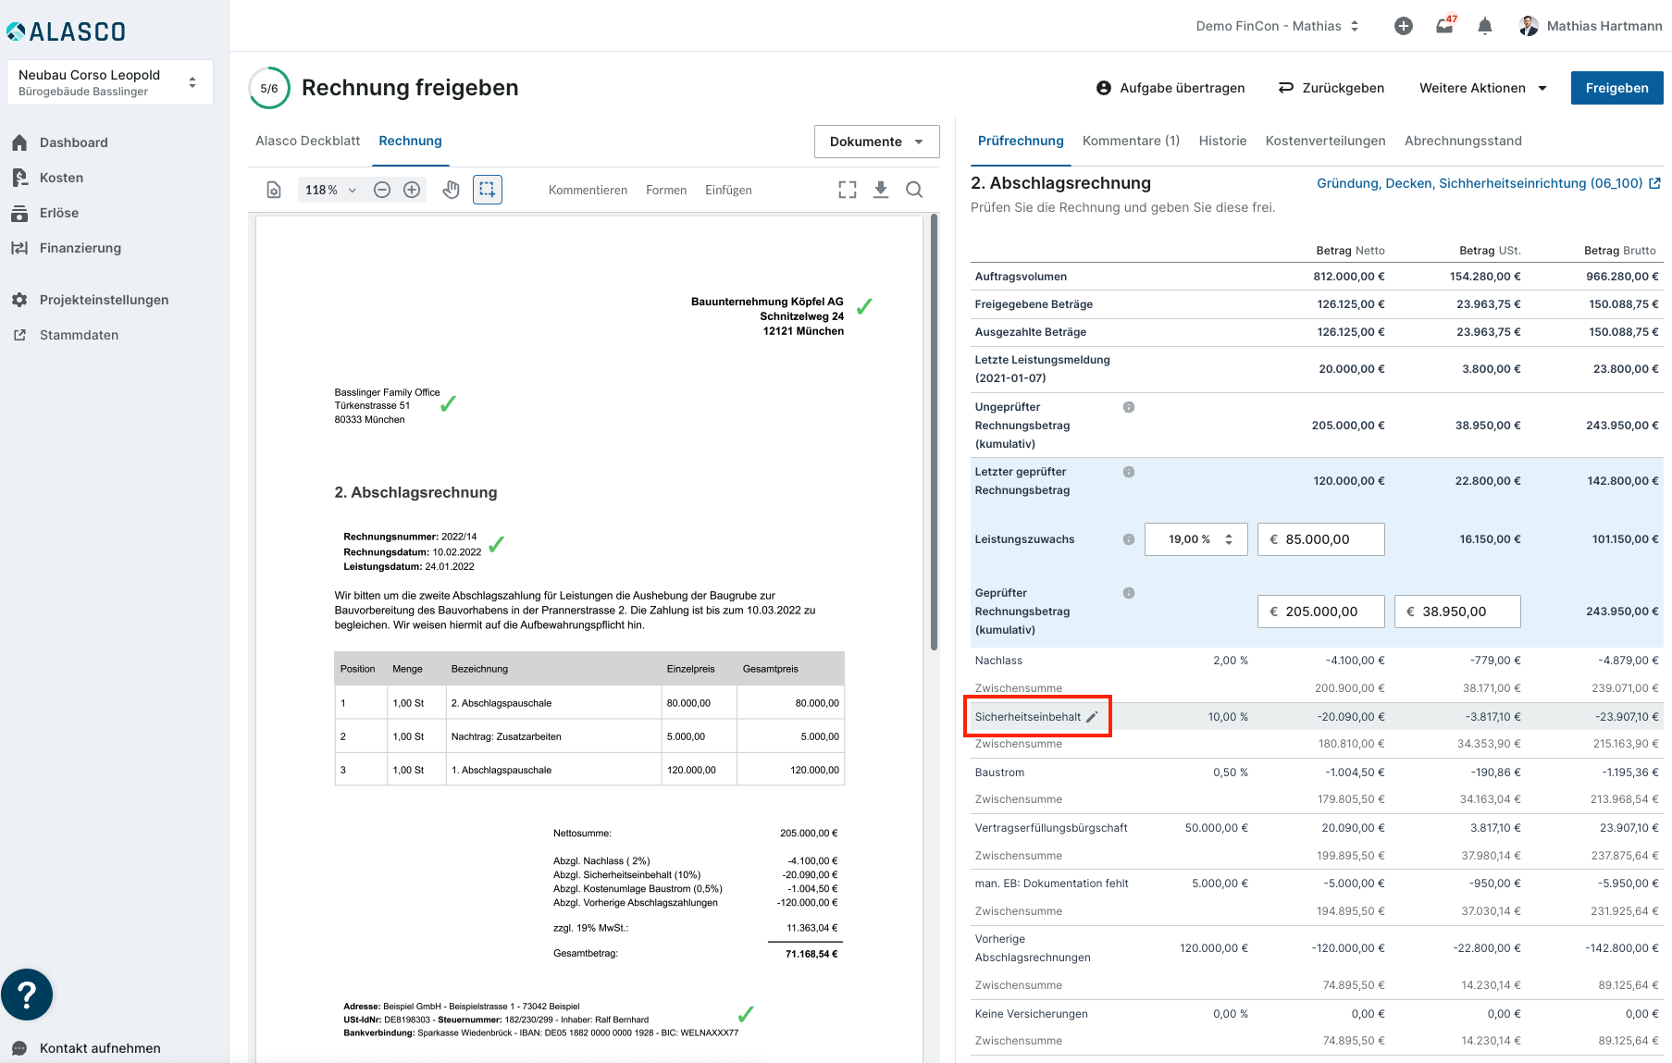
Task: Switch to the Kommentare (1) tab
Action: (x=1131, y=141)
